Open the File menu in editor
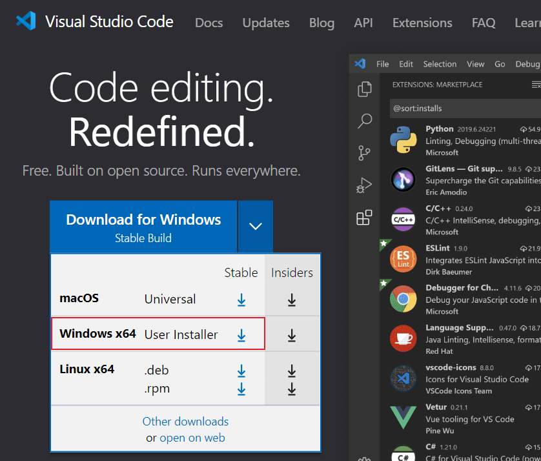The image size is (541, 461). [x=382, y=64]
